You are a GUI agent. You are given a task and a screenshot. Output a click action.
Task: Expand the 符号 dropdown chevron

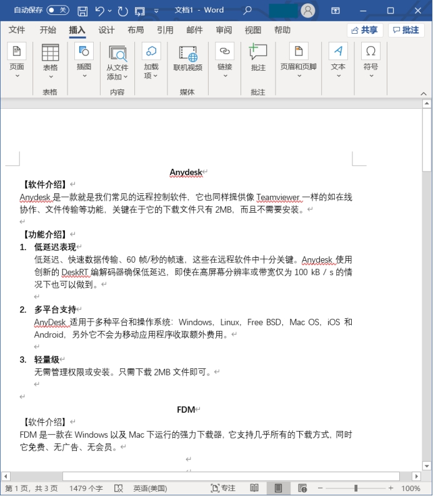[x=371, y=76]
